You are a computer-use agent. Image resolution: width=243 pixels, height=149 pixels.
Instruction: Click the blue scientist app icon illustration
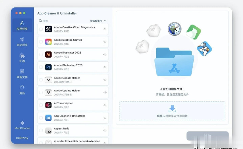point(204,49)
